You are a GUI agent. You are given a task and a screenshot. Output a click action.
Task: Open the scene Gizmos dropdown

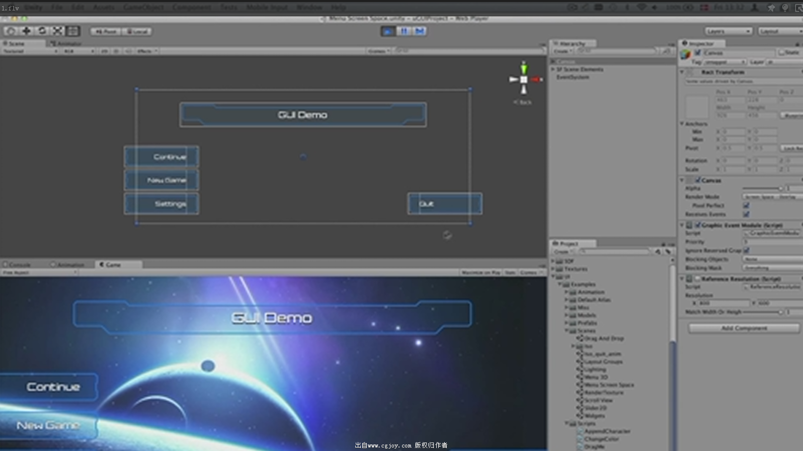click(379, 51)
